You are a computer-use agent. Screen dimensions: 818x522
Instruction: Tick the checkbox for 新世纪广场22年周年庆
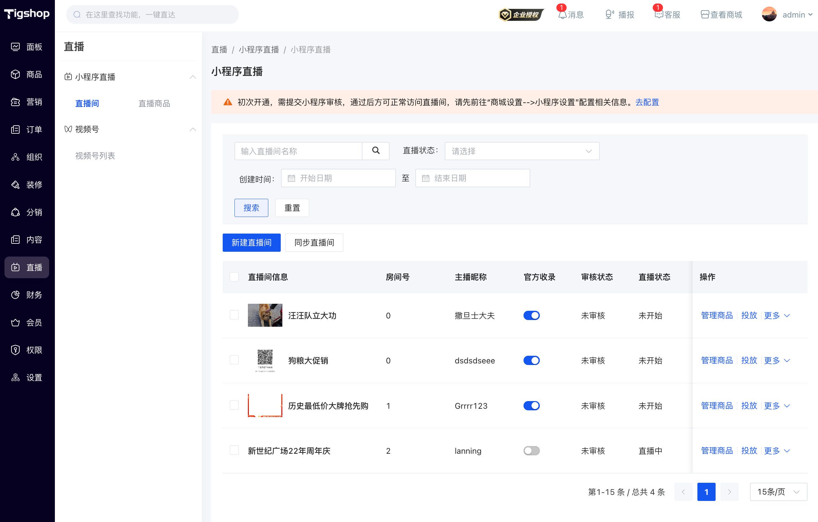tap(234, 450)
